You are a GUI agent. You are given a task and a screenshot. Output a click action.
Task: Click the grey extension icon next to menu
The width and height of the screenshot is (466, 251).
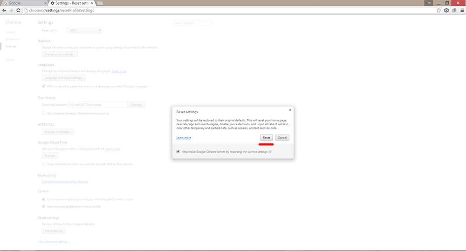coord(454,10)
